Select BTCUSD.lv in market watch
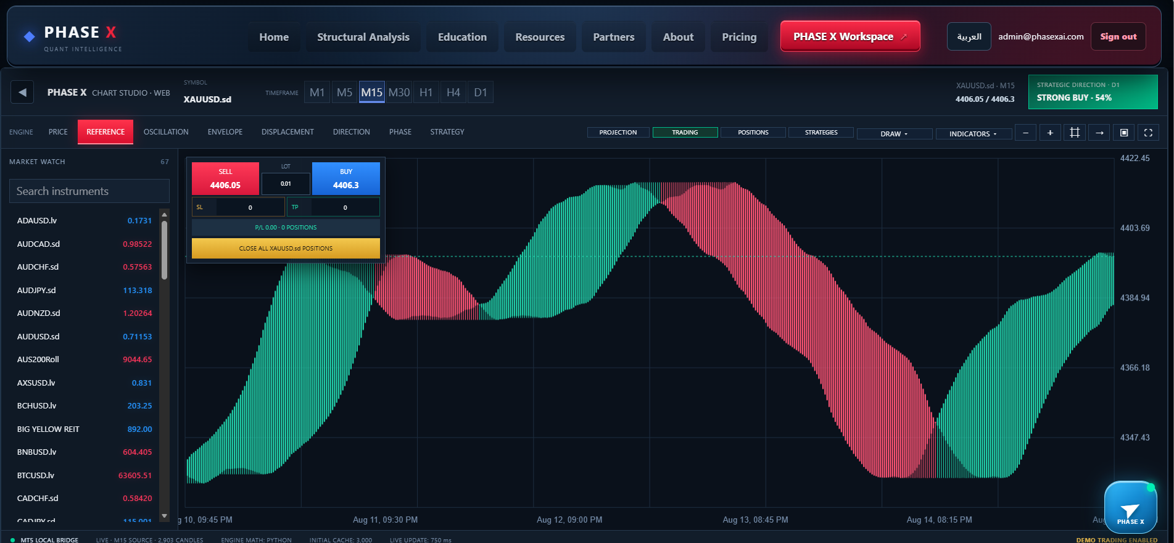The height and width of the screenshot is (543, 1174). (85, 475)
